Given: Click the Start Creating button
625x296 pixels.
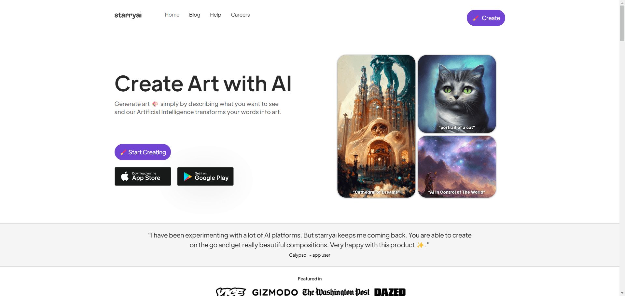Looking at the screenshot, I should click(x=143, y=152).
